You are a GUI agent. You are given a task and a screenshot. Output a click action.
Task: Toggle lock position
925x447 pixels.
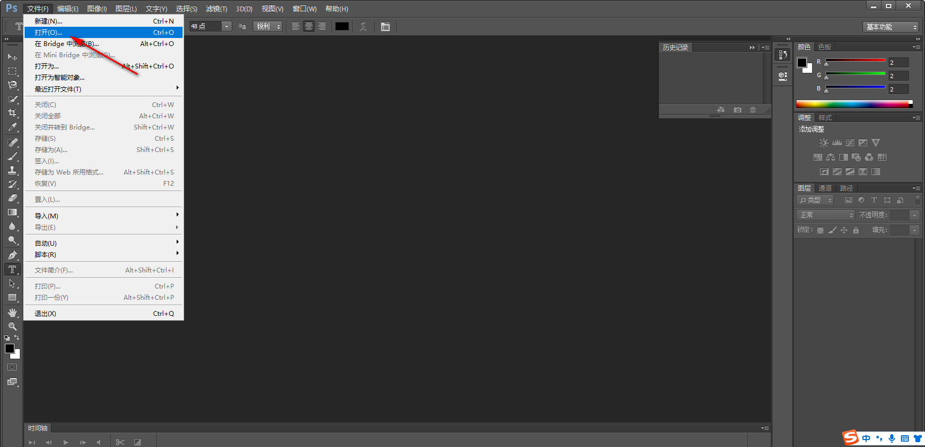pyautogui.click(x=844, y=230)
